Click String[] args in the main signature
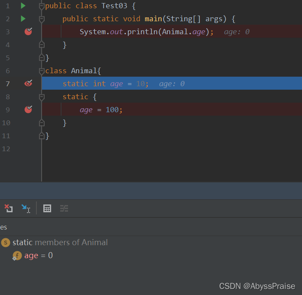Viewport: 302px width, 295px height. (194, 19)
